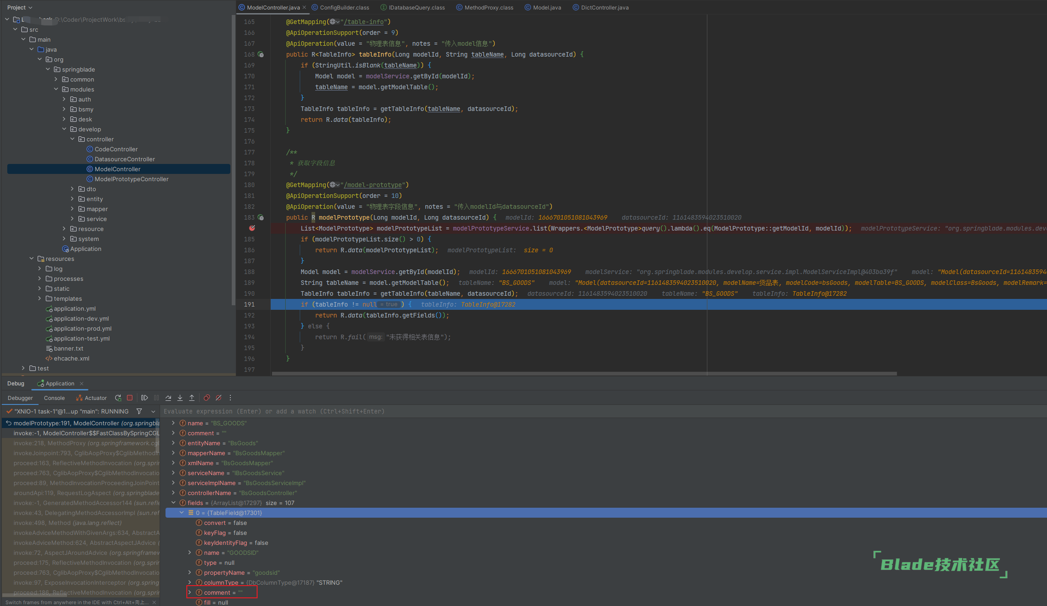Open the Actuator tab
Image resolution: width=1047 pixels, height=606 pixels.
pos(92,398)
